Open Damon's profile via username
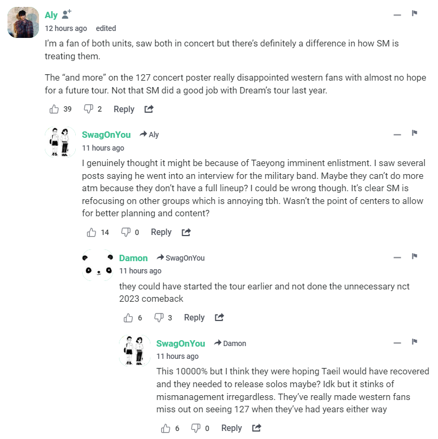 (x=133, y=258)
